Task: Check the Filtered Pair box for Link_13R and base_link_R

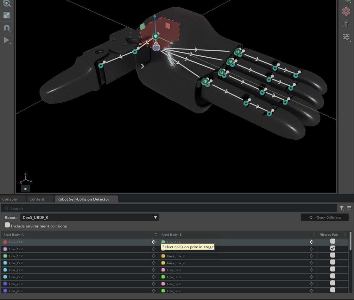Action: pos(332,255)
